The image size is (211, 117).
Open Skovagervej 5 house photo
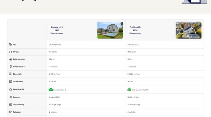pos(110,30)
